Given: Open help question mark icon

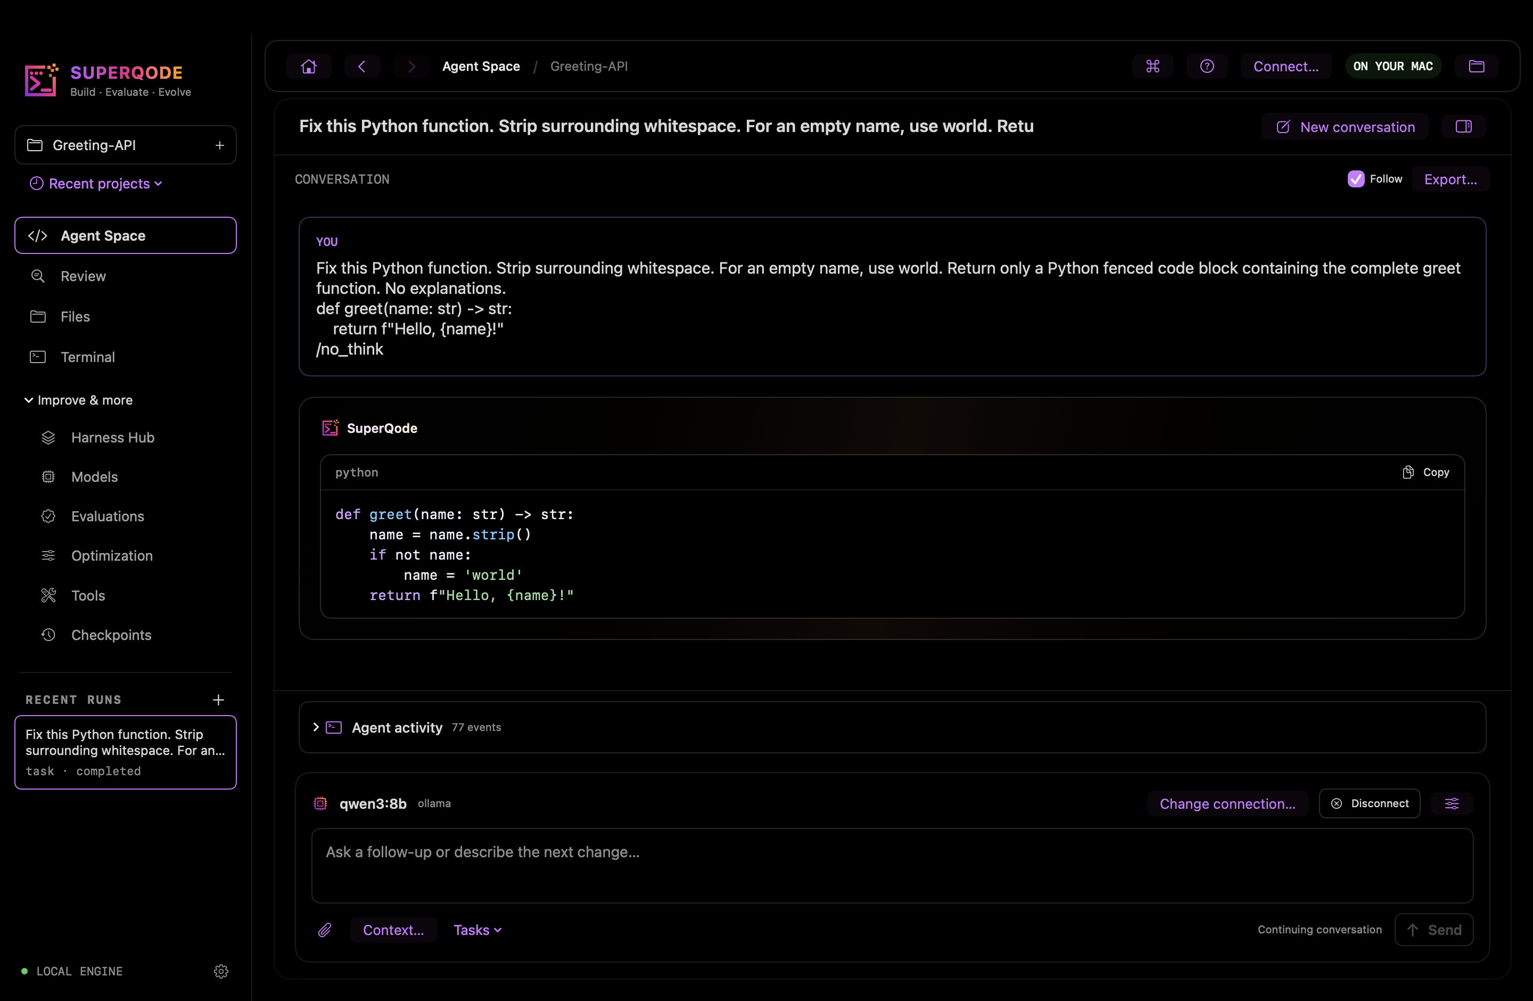Looking at the screenshot, I should pos(1206,67).
